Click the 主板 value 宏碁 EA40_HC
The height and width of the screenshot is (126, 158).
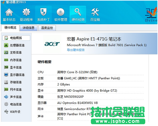[x=88, y=78]
